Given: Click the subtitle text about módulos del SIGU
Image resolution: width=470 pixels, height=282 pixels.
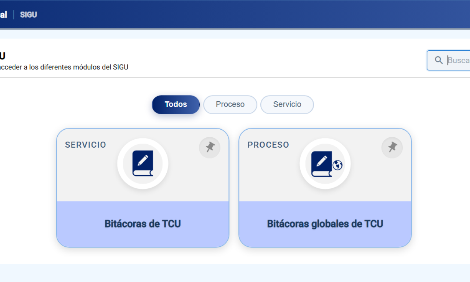Looking at the screenshot, I should coord(64,67).
